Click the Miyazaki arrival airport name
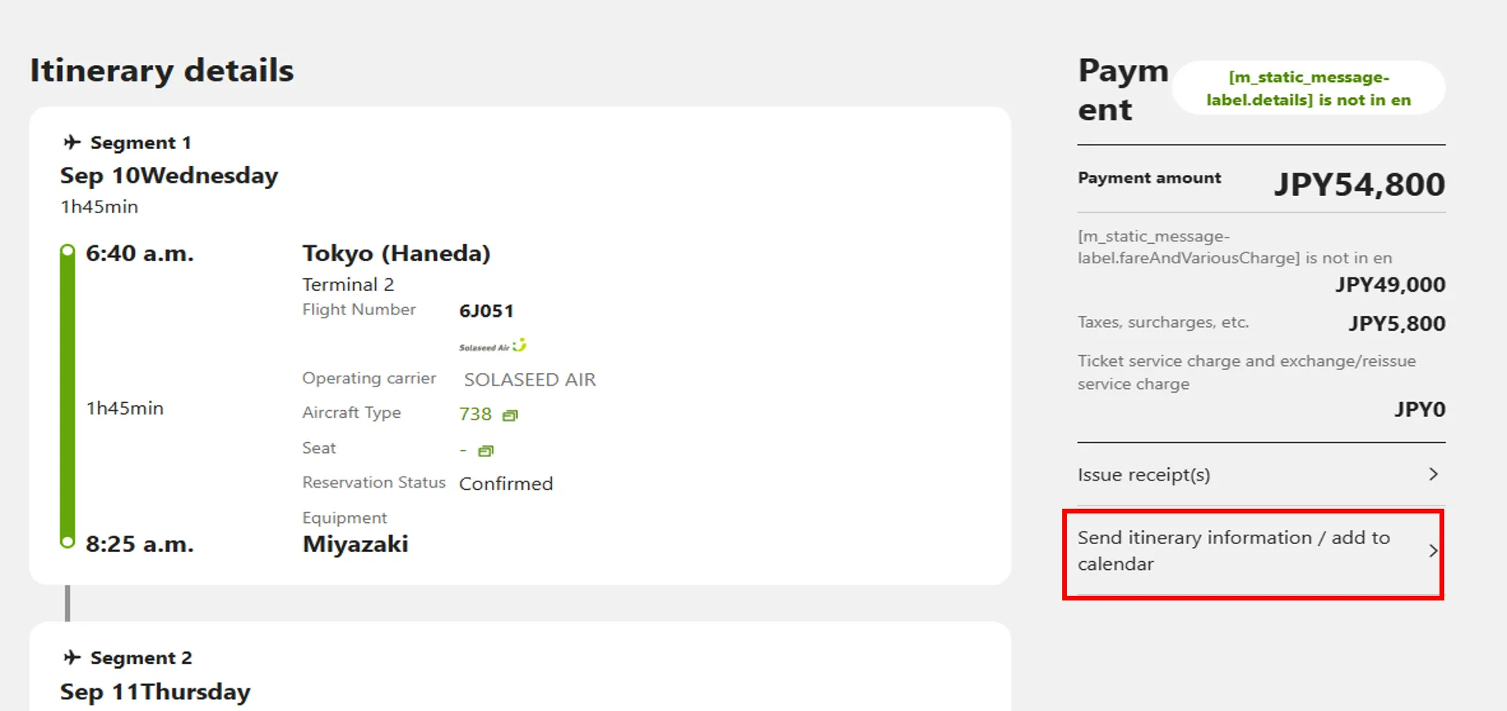Image resolution: width=1507 pixels, height=711 pixels. (355, 544)
